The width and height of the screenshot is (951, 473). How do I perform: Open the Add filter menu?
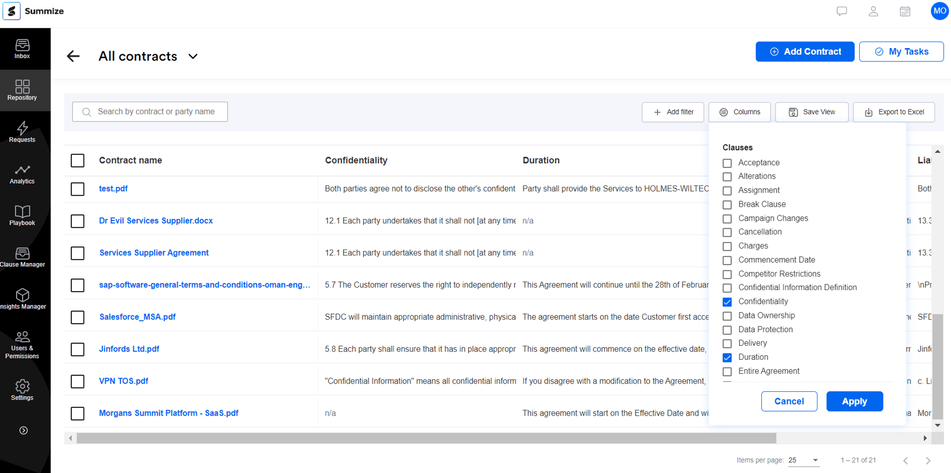coord(673,112)
